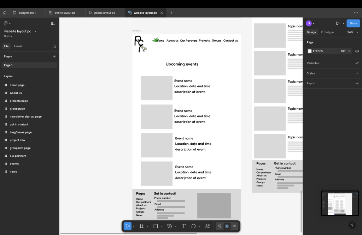The height and width of the screenshot is (235, 362).
Task: Open the assignment 1 tab
Action: tap(27, 13)
